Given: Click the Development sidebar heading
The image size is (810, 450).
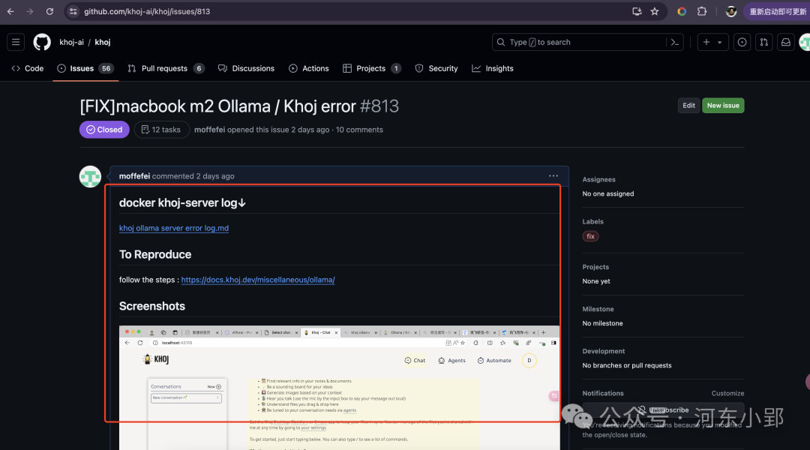Looking at the screenshot, I should (x=603, y=351).
